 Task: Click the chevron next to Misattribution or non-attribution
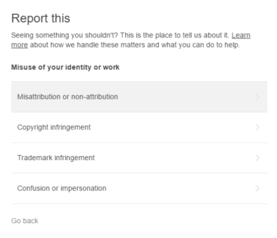258,97
